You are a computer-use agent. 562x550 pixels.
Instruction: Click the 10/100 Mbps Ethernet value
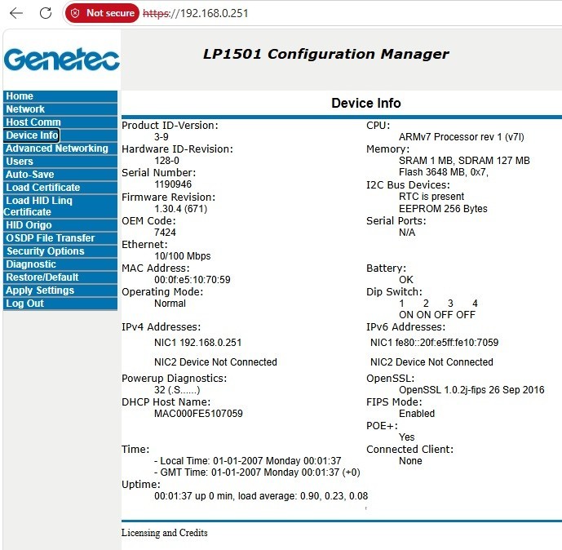tap(183, 256)
